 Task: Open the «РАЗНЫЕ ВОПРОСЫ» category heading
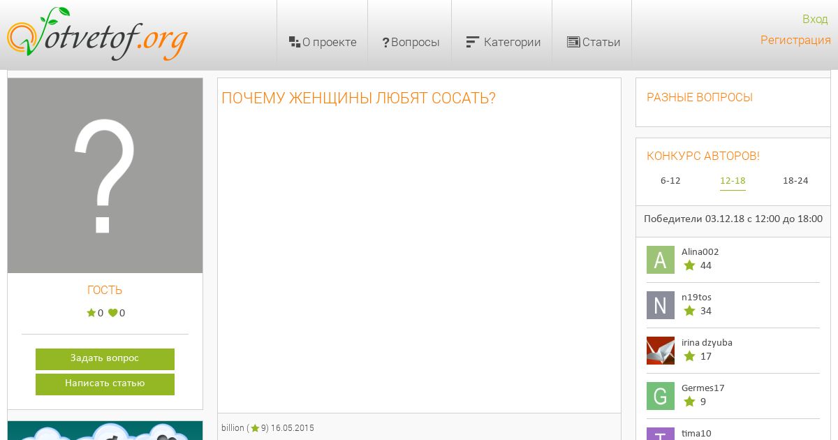click(x=700, y=98)
